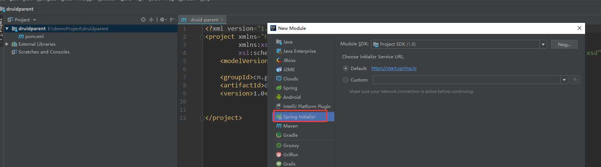Click the <artifactId> line in editor
This screenshot has height=167, width=601.
(244, 86)
